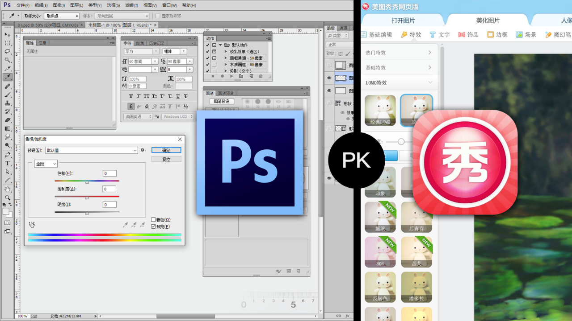Open the 文件(F) menu
This screenshot has width=572, height=321.
click(x=23, y=5)
